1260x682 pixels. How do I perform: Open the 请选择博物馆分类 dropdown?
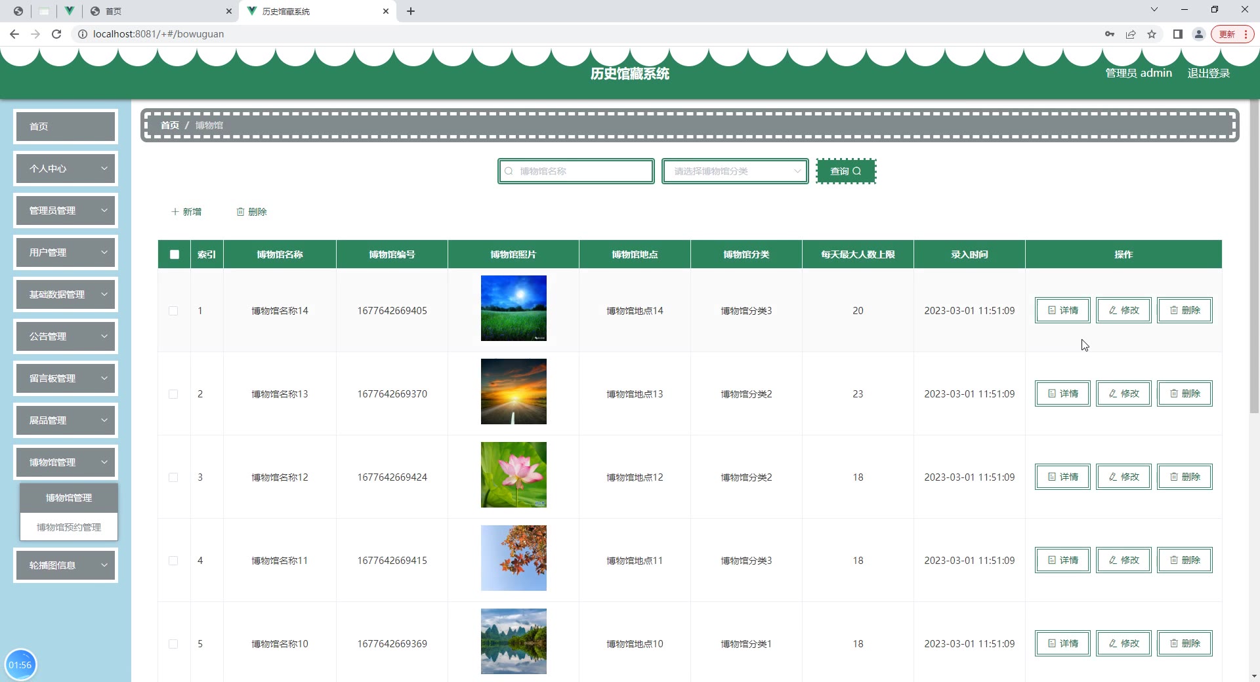pyautogui.click(x=735, y=171)
